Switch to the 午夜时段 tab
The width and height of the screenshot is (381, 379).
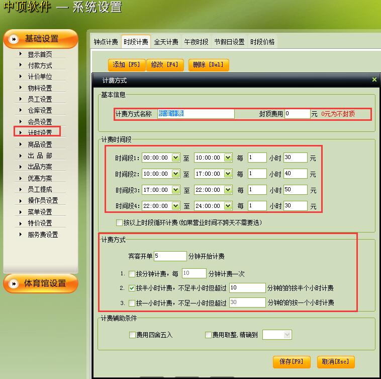coord(196,42)
